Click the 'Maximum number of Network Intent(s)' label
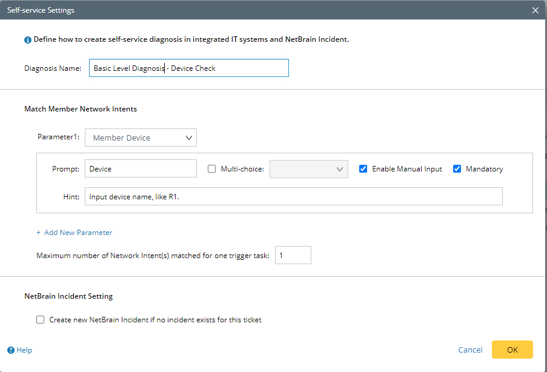This screenshot has height=372, width=547. tap(153, 256)
